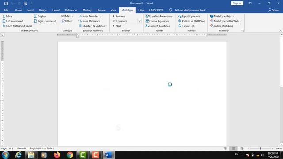This screenshot has height=159, width=283.
Task: Open Equation Preferences
Action: pyautogui.click(x=159, y=16)
